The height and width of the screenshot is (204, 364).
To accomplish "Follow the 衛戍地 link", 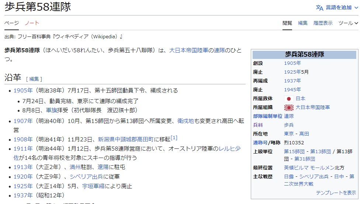I will click(x=186, y=121).
